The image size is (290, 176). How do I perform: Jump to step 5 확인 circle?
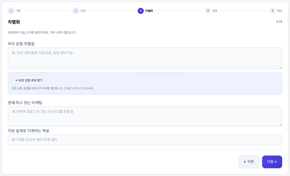pos(273,11)
